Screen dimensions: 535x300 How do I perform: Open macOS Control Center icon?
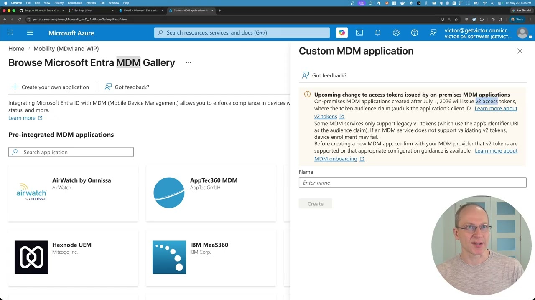pyautogui.click(x=499, y=3)
